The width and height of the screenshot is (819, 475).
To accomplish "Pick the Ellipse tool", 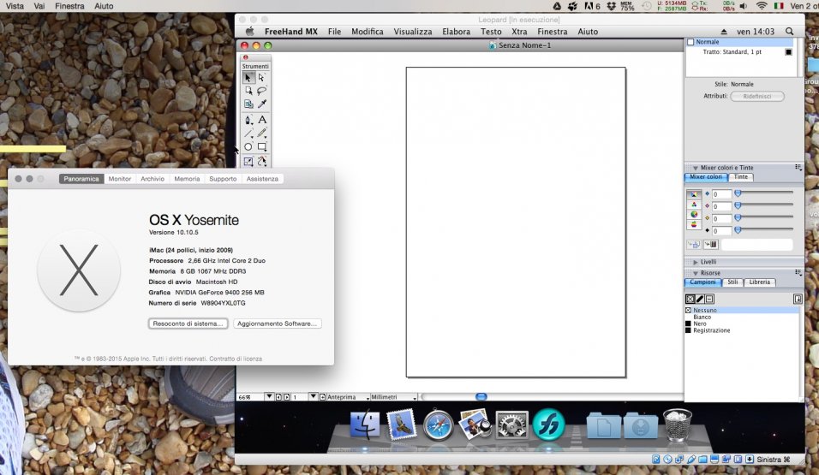I will point(248,146).
